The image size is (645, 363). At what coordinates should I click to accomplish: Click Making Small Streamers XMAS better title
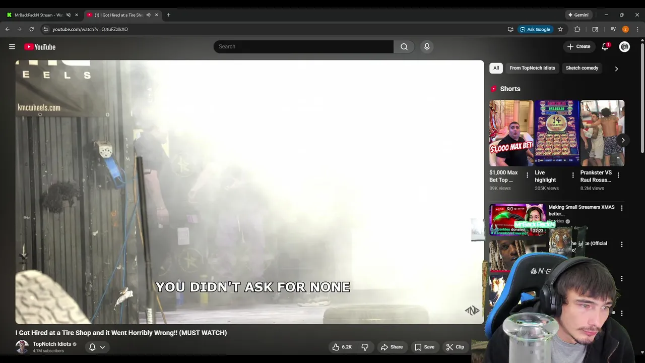click(x=581, y=210)
